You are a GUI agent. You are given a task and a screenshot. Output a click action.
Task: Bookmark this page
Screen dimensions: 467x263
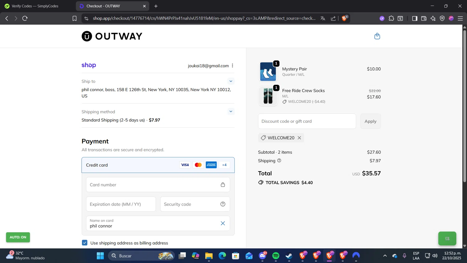(x=74, y=18)
